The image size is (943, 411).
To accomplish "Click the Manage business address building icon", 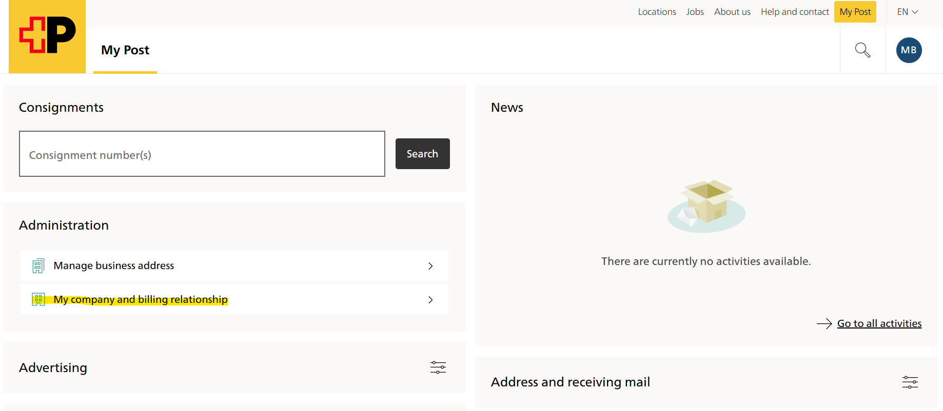I will (38, 265).
